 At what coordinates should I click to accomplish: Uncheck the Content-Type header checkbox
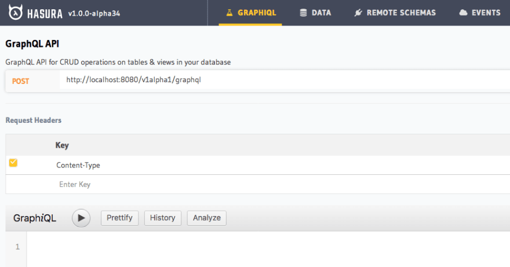13,163
